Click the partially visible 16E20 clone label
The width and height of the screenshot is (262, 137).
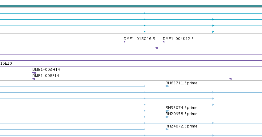pos(6,63)
